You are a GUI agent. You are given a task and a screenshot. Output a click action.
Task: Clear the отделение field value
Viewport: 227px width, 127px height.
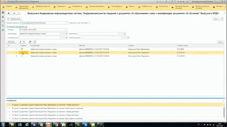(x=122, y=34)
